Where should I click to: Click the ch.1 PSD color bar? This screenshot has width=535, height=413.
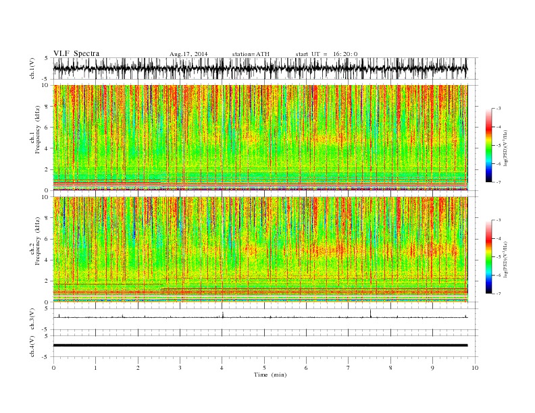(x=488, y=145)
